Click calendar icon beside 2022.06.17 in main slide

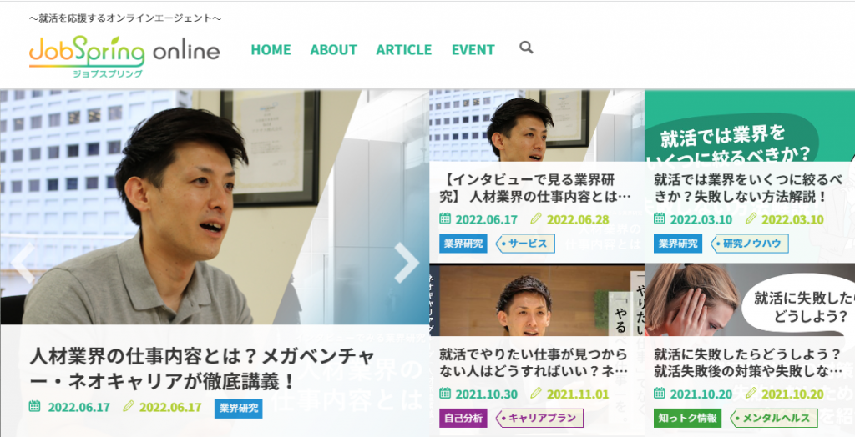[34, 406]
